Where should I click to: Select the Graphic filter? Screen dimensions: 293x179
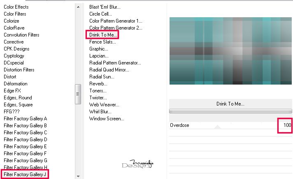99,49
